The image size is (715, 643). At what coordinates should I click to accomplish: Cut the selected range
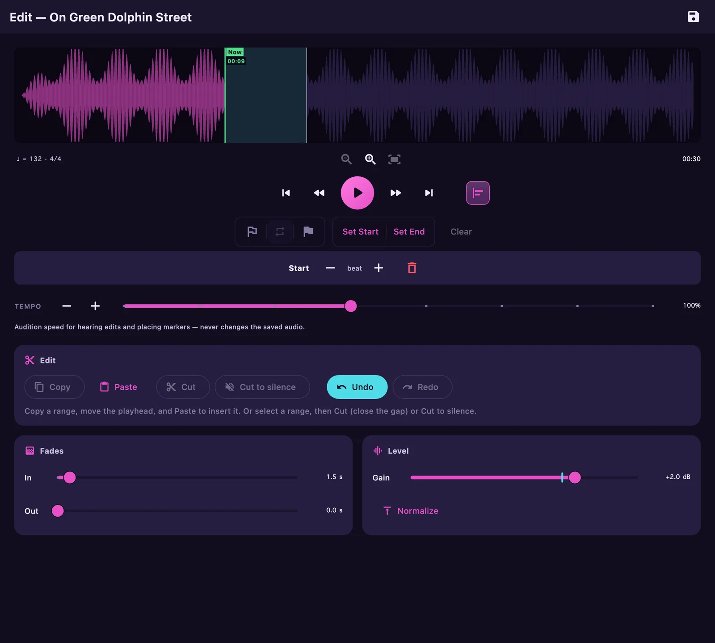[183, 387]
